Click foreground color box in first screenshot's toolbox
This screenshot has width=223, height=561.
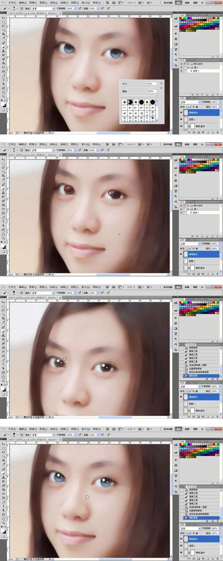pyautogui.click(x=2, y=104)
